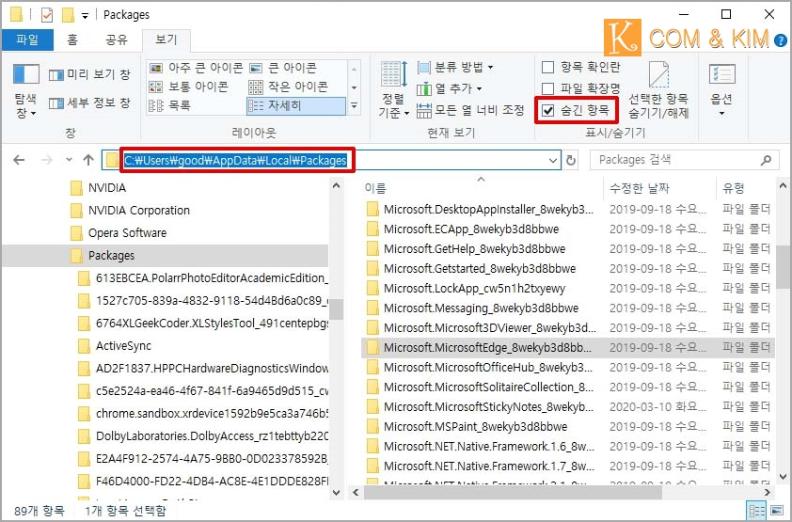
Task: Click the search magnifier icon
Action: 766,160
